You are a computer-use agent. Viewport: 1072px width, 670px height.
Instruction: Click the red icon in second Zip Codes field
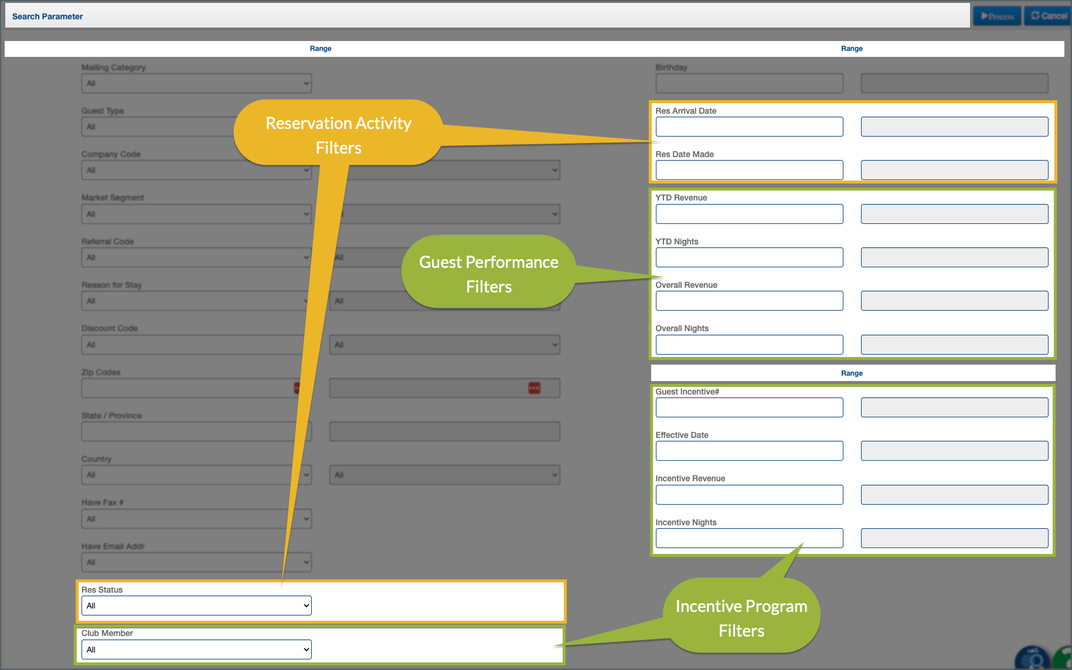pos(534,388)
